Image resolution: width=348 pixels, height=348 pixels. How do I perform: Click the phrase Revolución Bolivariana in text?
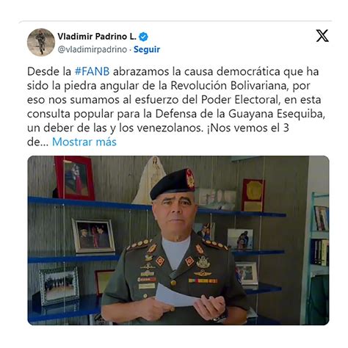[240, 86]
